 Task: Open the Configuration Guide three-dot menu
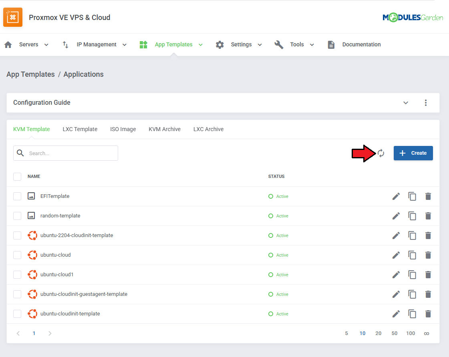(x=426, y=103)
